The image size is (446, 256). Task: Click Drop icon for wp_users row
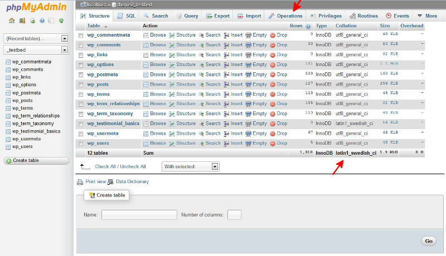(273, 144)
